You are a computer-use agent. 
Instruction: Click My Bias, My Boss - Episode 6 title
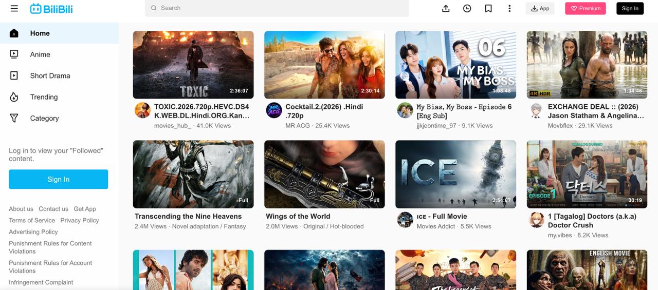[464, 111]
